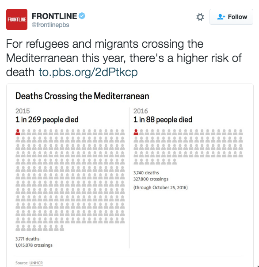Screen dimensions: 259x267
Task: Open the FRONTLINE display name
Action: pos(54,16)
